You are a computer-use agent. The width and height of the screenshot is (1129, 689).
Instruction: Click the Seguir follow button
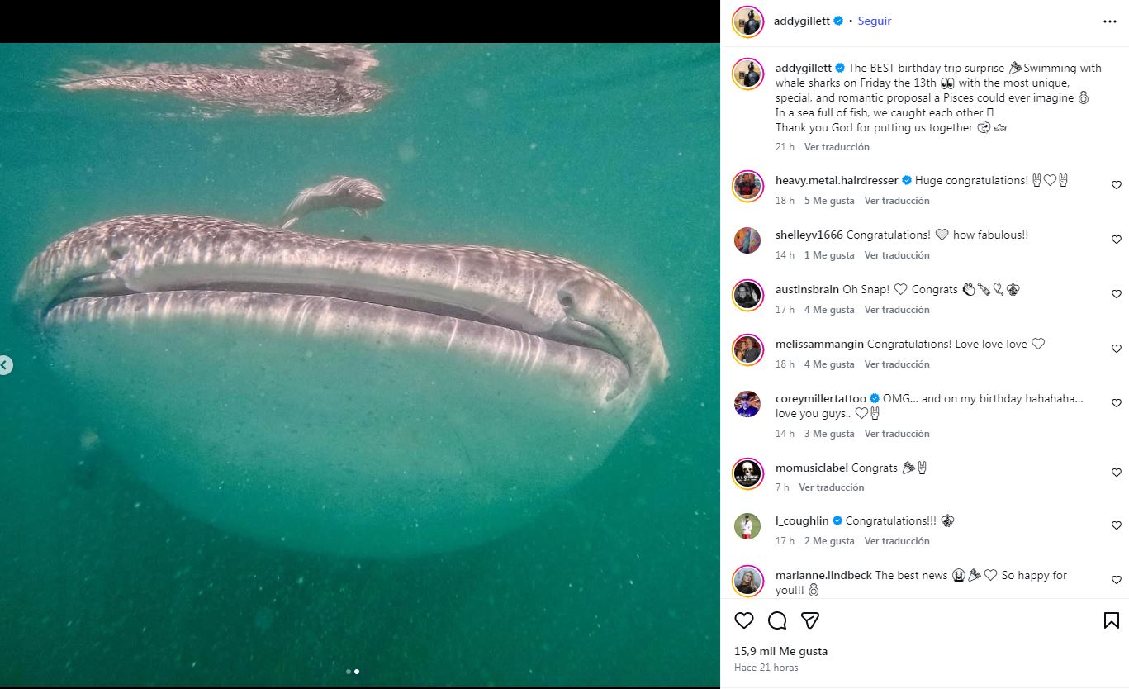875,21
